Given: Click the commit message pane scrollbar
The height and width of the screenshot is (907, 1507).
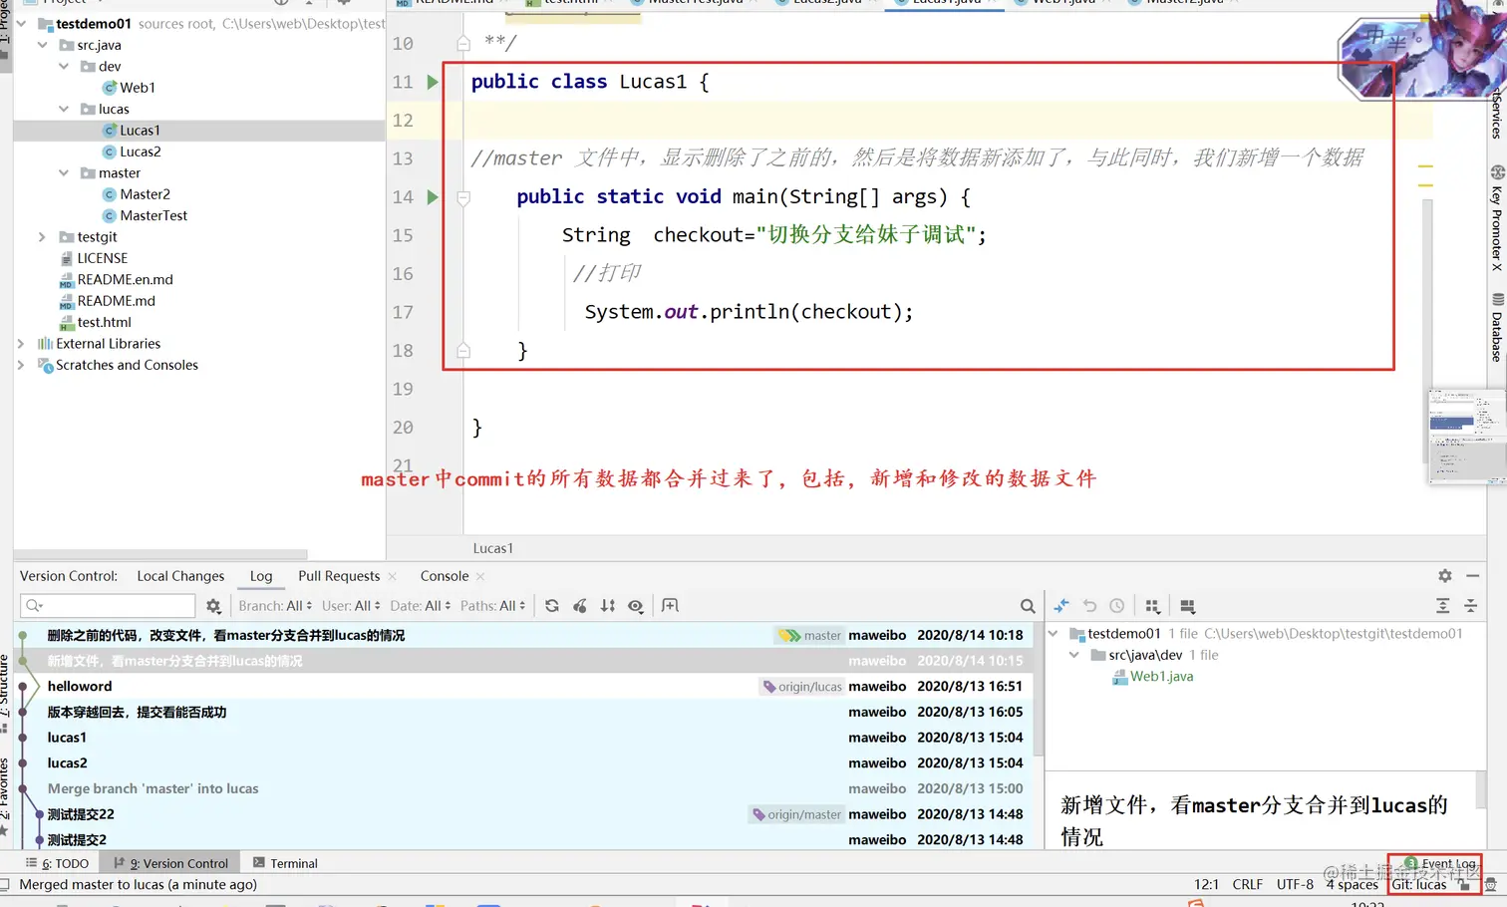Looking at the screenshot, I should point(1480,790).
